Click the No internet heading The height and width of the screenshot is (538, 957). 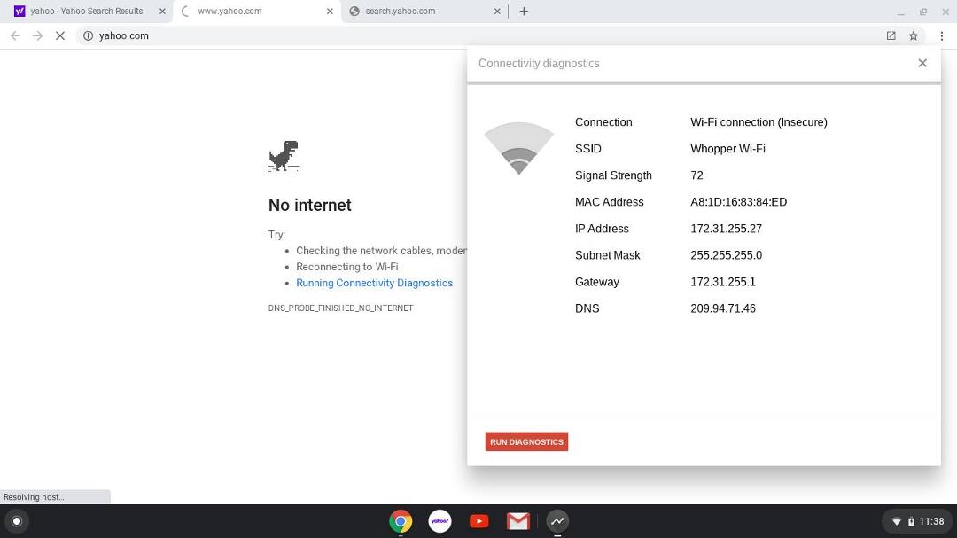(x=309, y=206)
